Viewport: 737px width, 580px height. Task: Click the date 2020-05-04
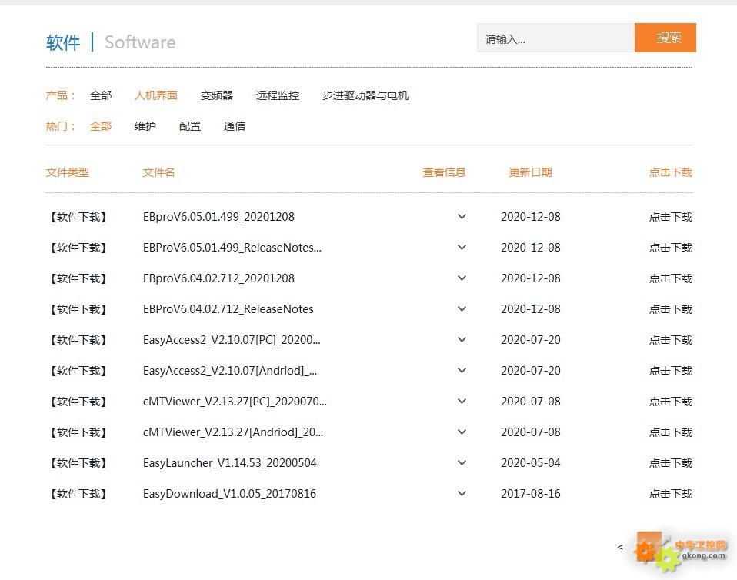(531, 463)
